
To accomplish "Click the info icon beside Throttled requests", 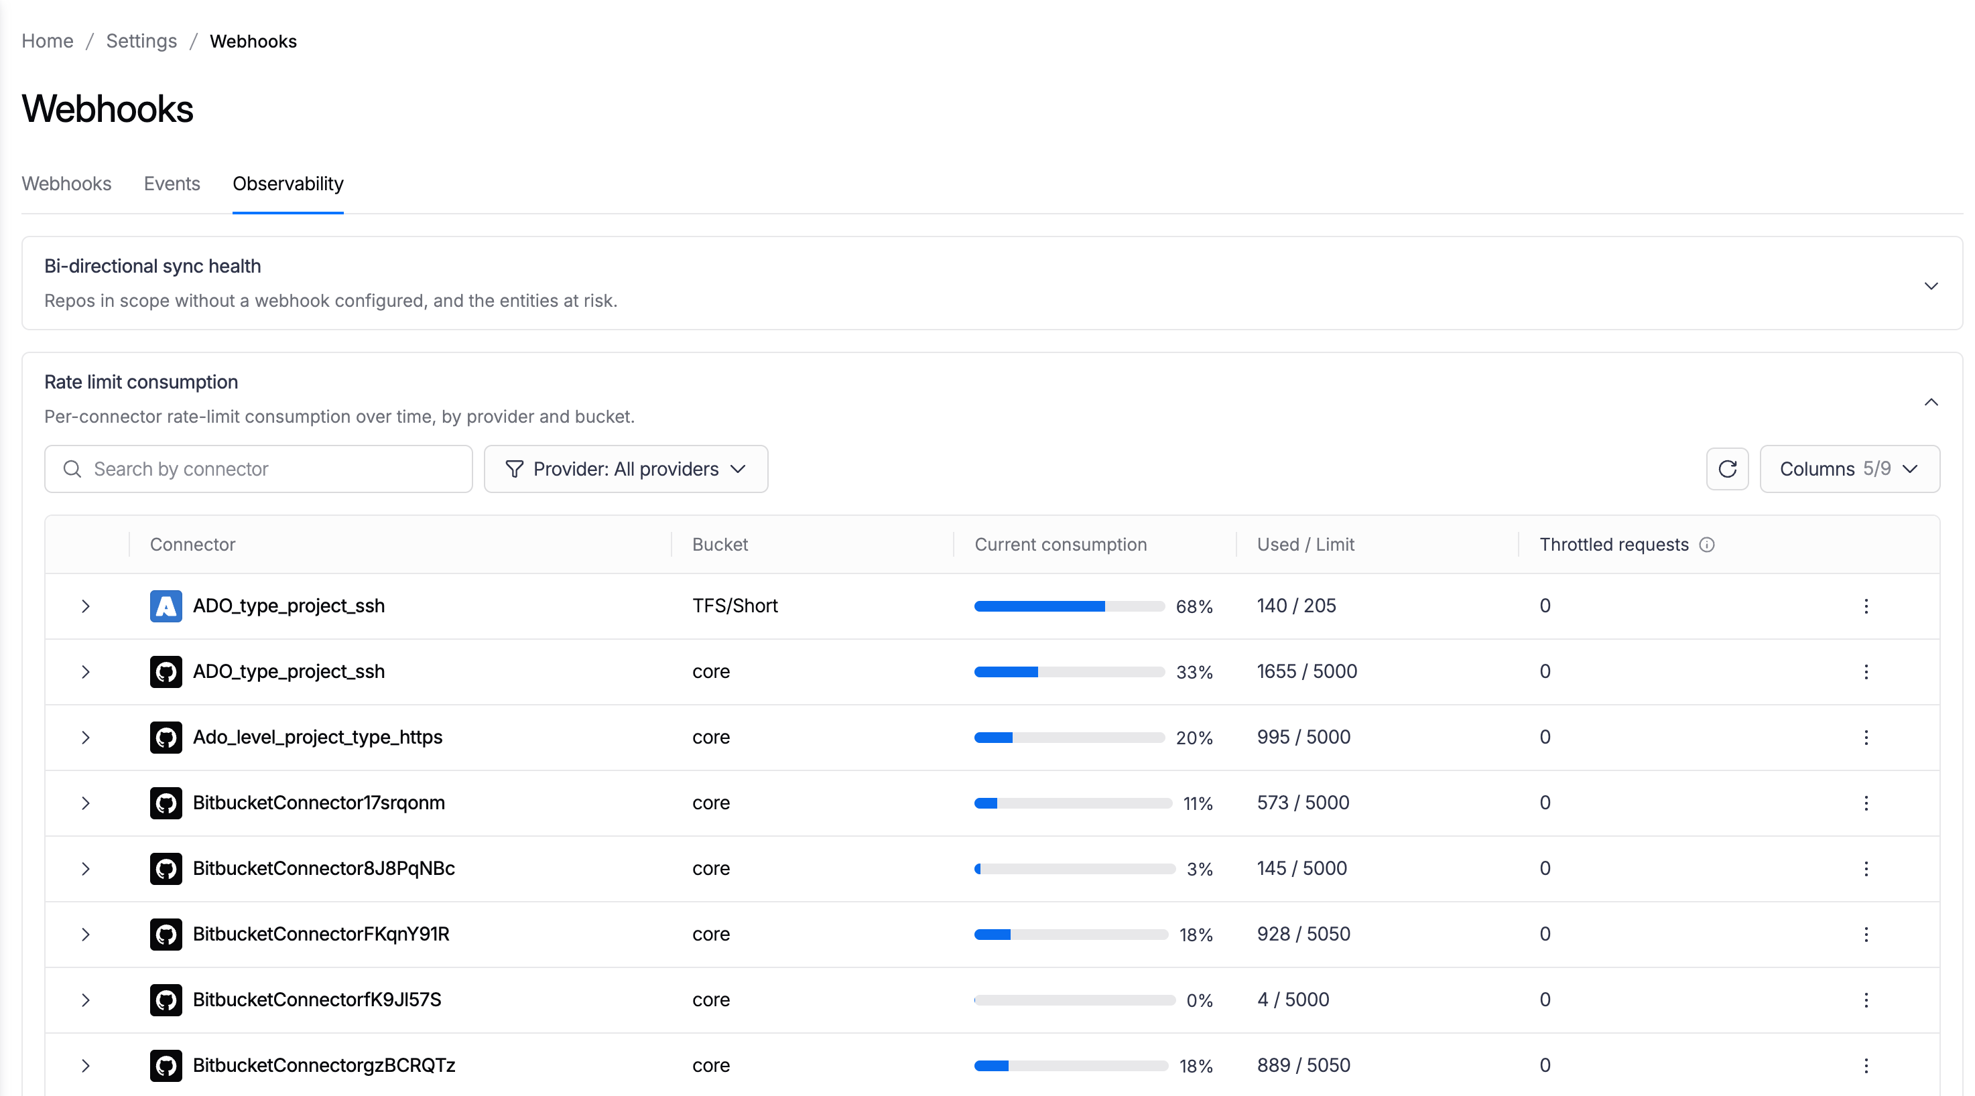I will click(1707, 544).
